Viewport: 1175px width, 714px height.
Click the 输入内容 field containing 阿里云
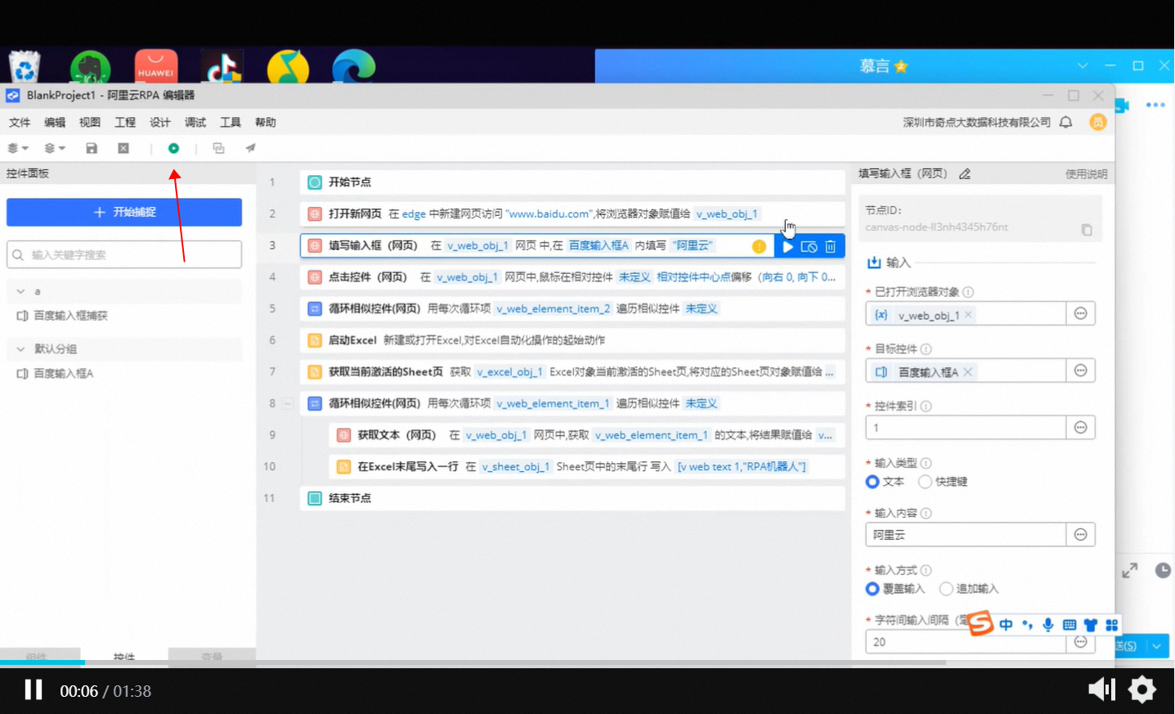[966, 535]
